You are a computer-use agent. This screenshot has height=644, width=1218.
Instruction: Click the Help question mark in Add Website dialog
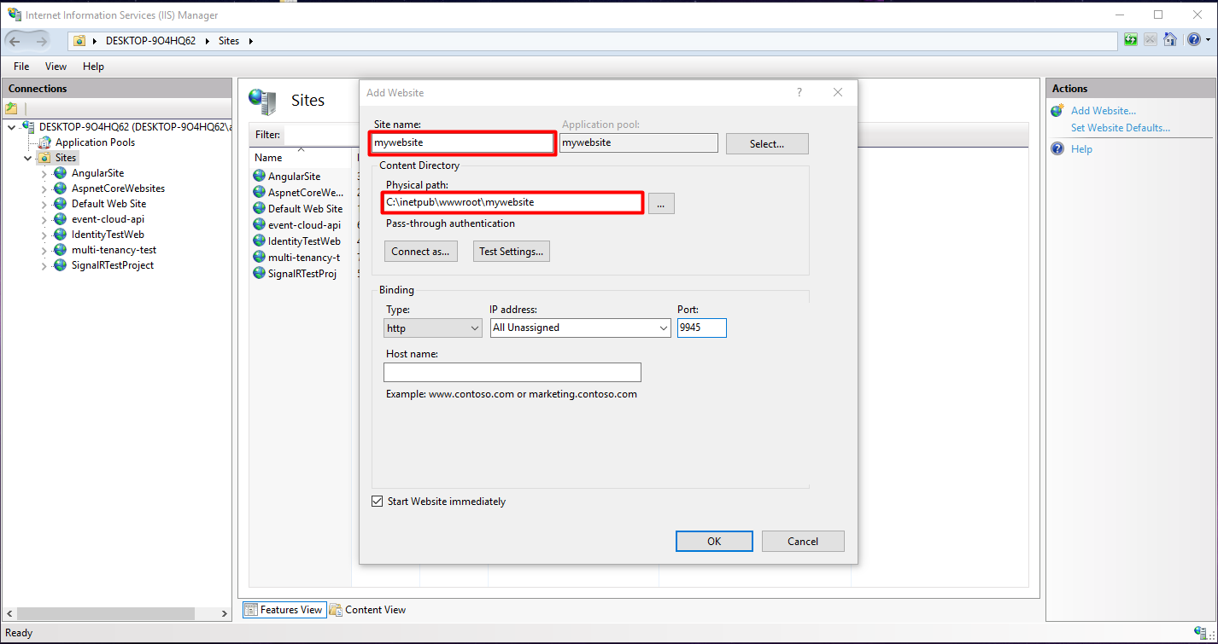point(799,92)
